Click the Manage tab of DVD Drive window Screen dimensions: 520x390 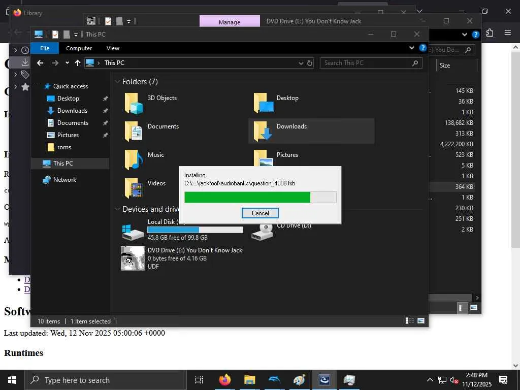(229, 22)
